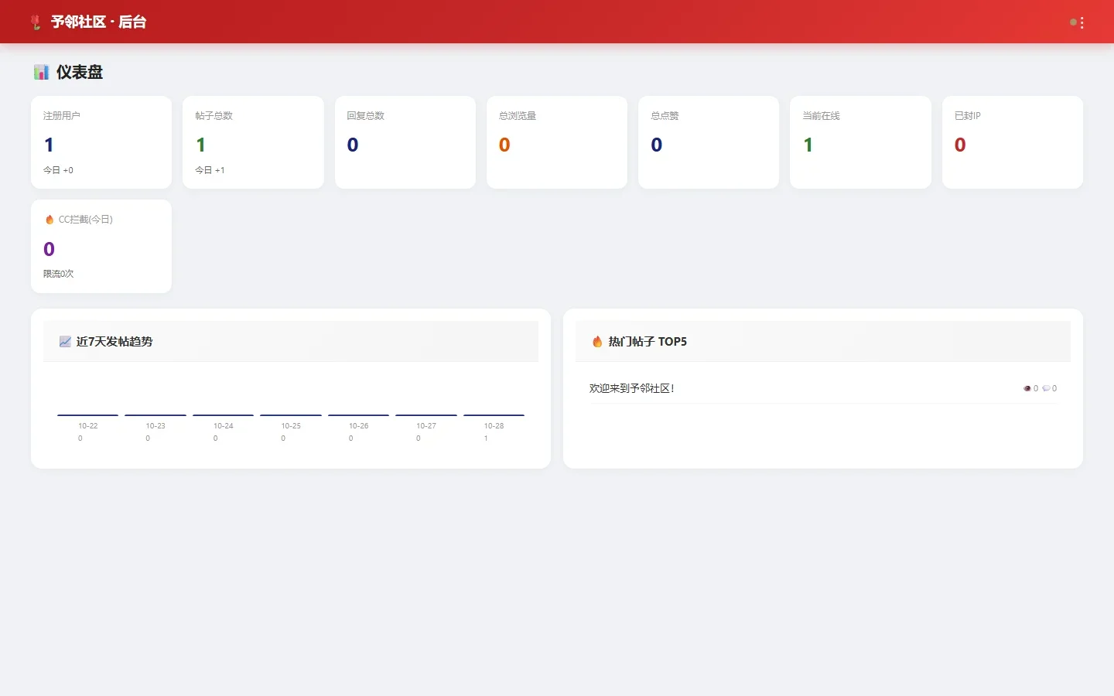Click the views eye icon on hot post
This screenshot has height=696, width=1114.
coord(1027,388)
